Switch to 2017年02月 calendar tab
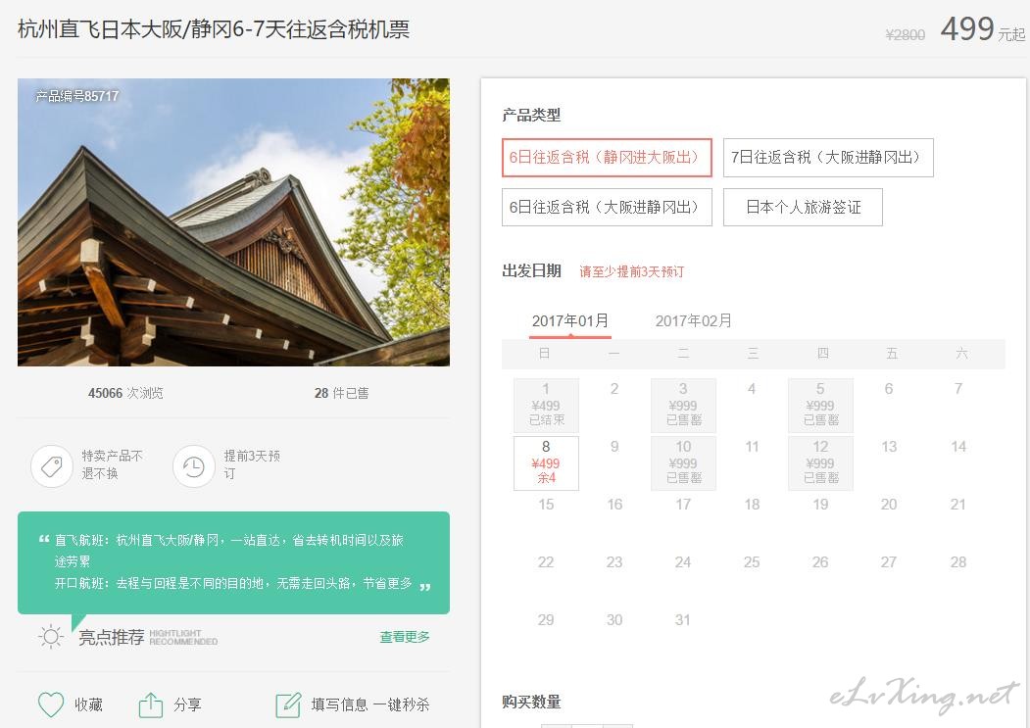Screen dimensions: 1030x728 pyautogui.click(x=693, y=320)
